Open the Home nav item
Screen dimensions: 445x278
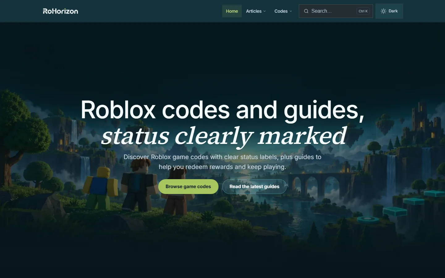coord(232,11)
